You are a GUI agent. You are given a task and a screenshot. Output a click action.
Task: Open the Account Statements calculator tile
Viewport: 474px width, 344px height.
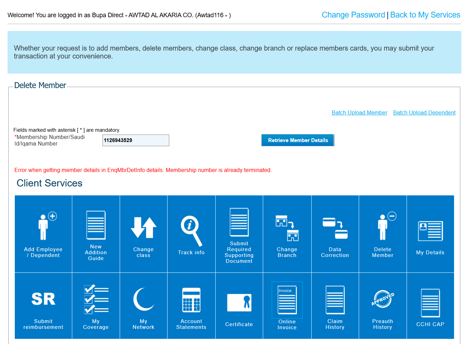[x=191, y=306]
